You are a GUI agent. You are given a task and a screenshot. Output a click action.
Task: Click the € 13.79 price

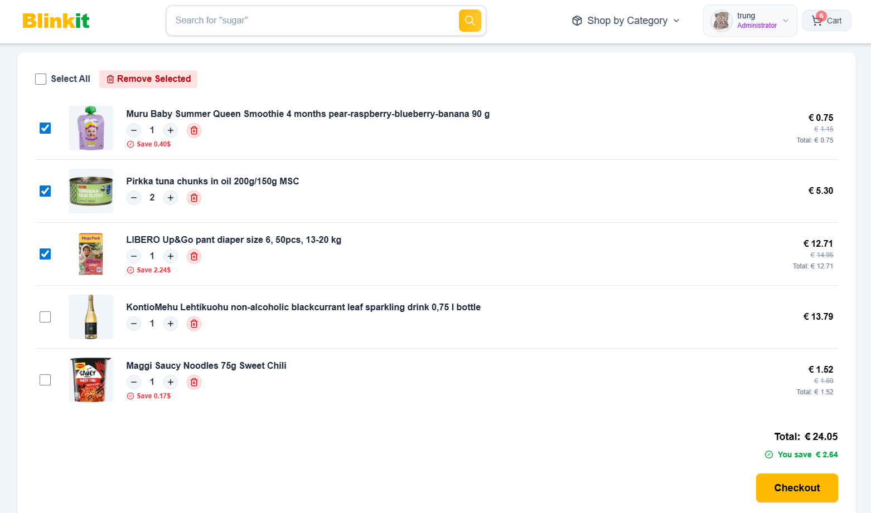818,316
